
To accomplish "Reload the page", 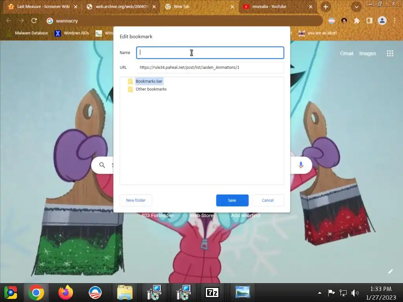I will pyautogui.click(x=34, y=20).
